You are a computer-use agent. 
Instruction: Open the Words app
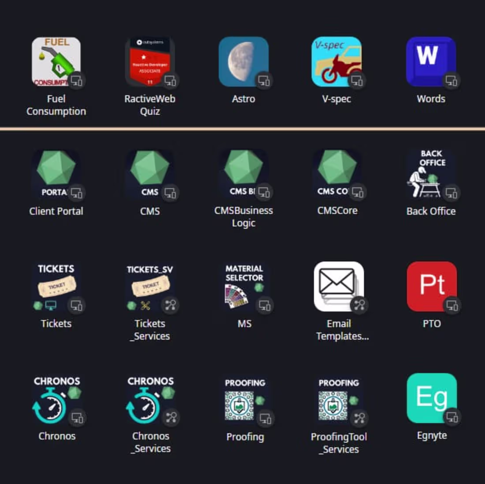click(431, 62)
